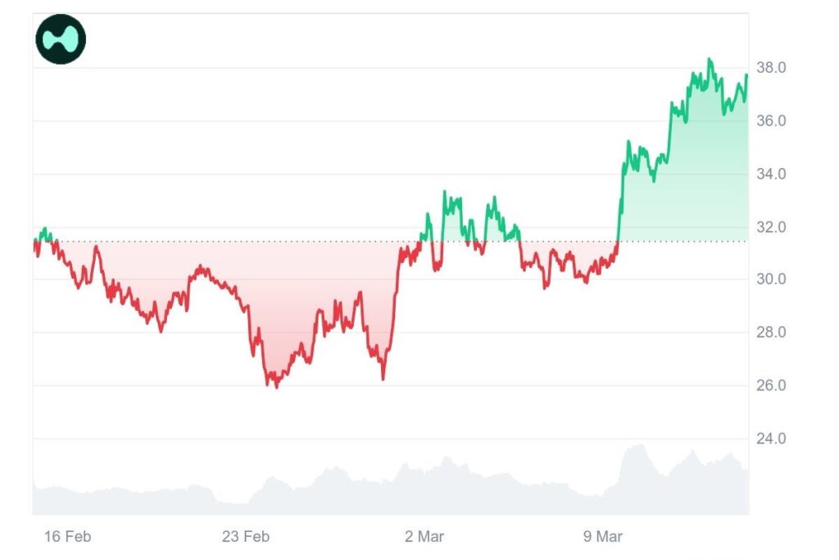The image size is (839, 560).
Task: Click the 28.0 price axis label
Action: (770, 333)
